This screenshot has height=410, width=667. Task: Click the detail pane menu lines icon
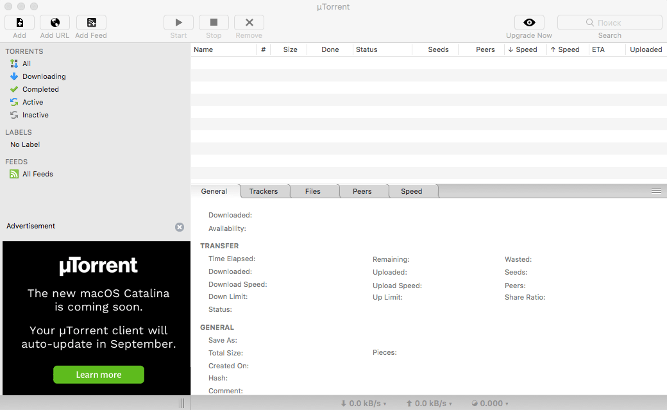tap(656, 191)
